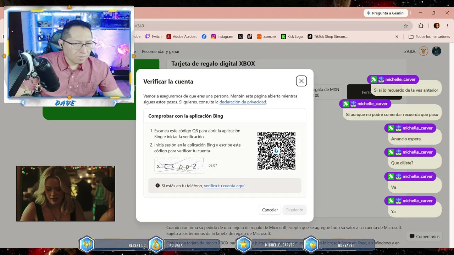Click the Recent DO overlay badge icon

coord(87,244)
